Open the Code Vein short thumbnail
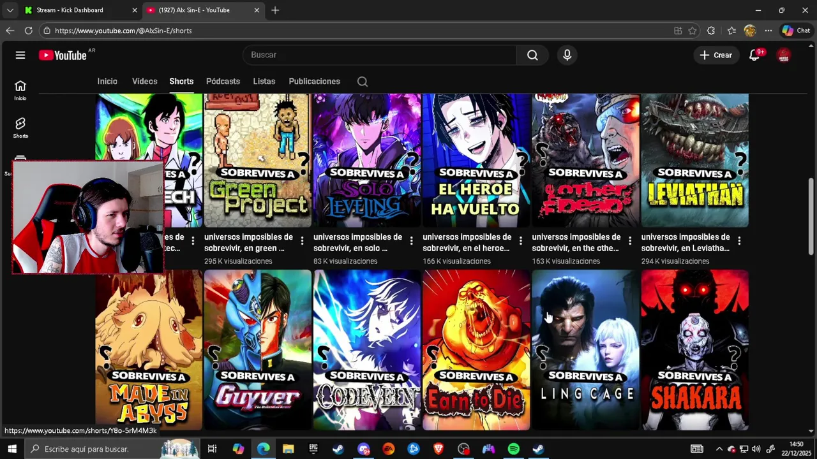 [367, 350]
